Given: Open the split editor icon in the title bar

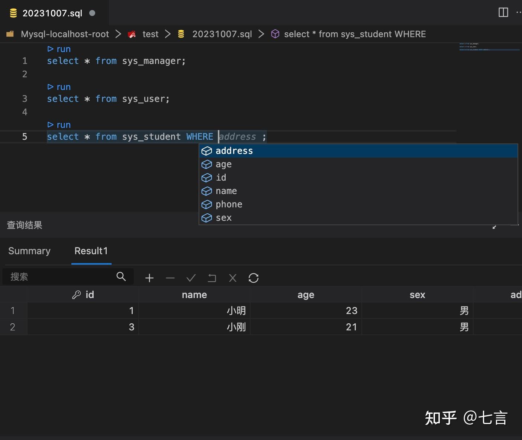Looking at the screenshot, I should pyautogui.click(x=503, y=12).
